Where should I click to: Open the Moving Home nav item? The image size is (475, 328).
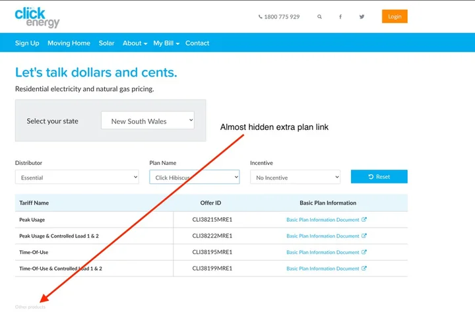point(69,43)
